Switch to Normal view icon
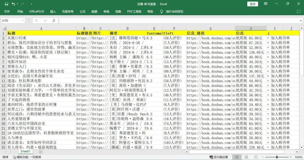This screenshot has height=160, width=304. 237,157
